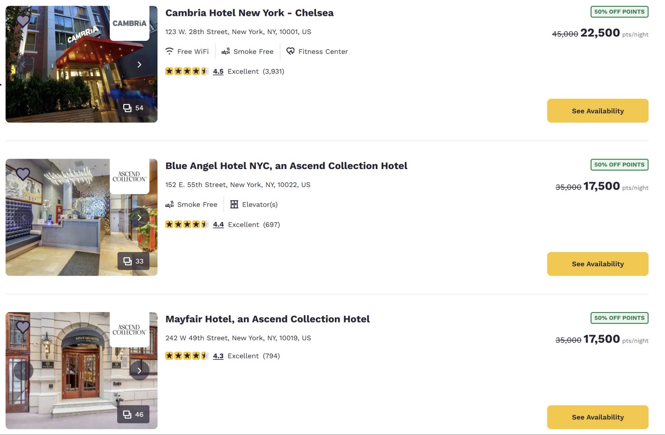Viewport: 665px width, 435px height.
Task: Show previous Mayfair Hotel photo
Action: click(x=23, y=370)
